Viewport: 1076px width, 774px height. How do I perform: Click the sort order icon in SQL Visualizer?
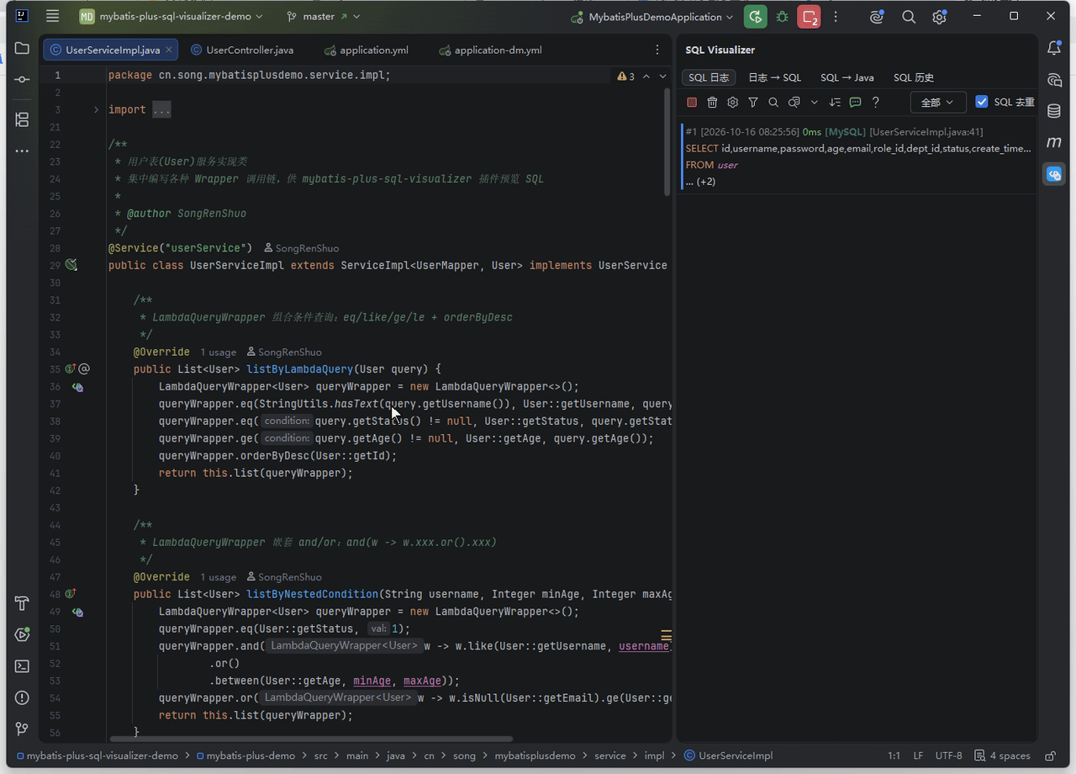(x=835, y=103)
